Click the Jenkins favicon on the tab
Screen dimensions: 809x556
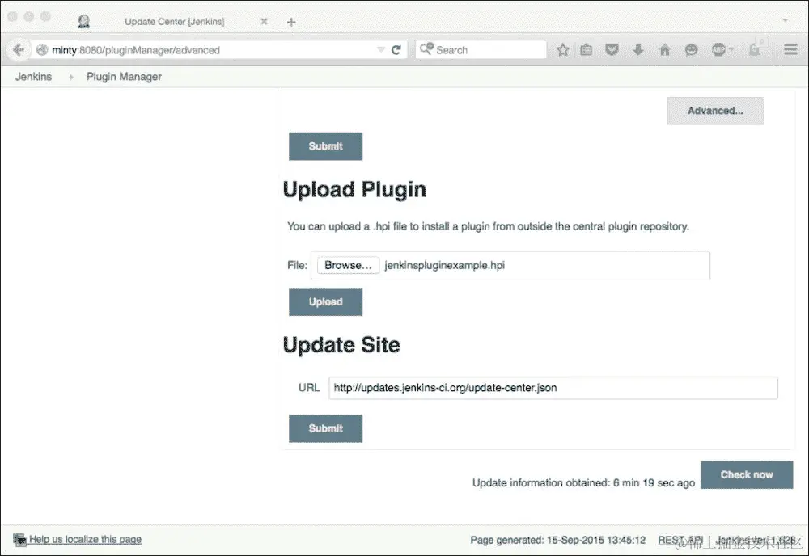pos(83,21)
